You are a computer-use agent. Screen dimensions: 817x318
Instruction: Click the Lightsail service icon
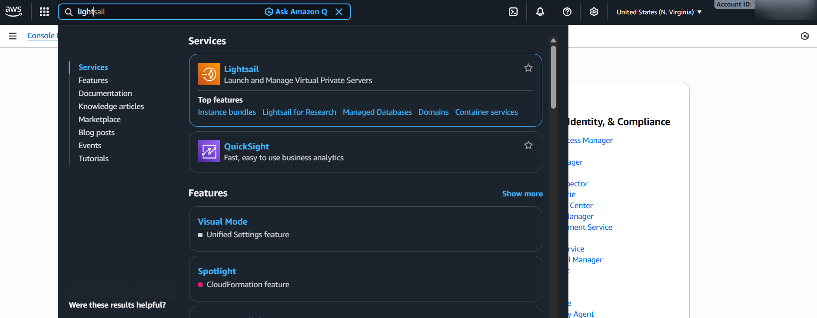pyautogui.click(x=209, y=74)
